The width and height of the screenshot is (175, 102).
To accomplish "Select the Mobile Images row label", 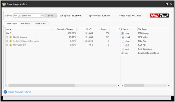I will click(20, 37).
